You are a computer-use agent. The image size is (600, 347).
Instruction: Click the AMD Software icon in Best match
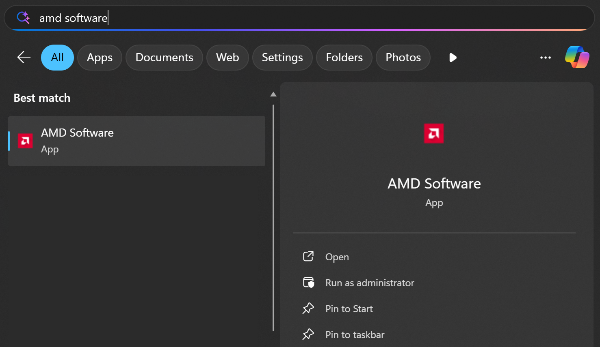25,140
